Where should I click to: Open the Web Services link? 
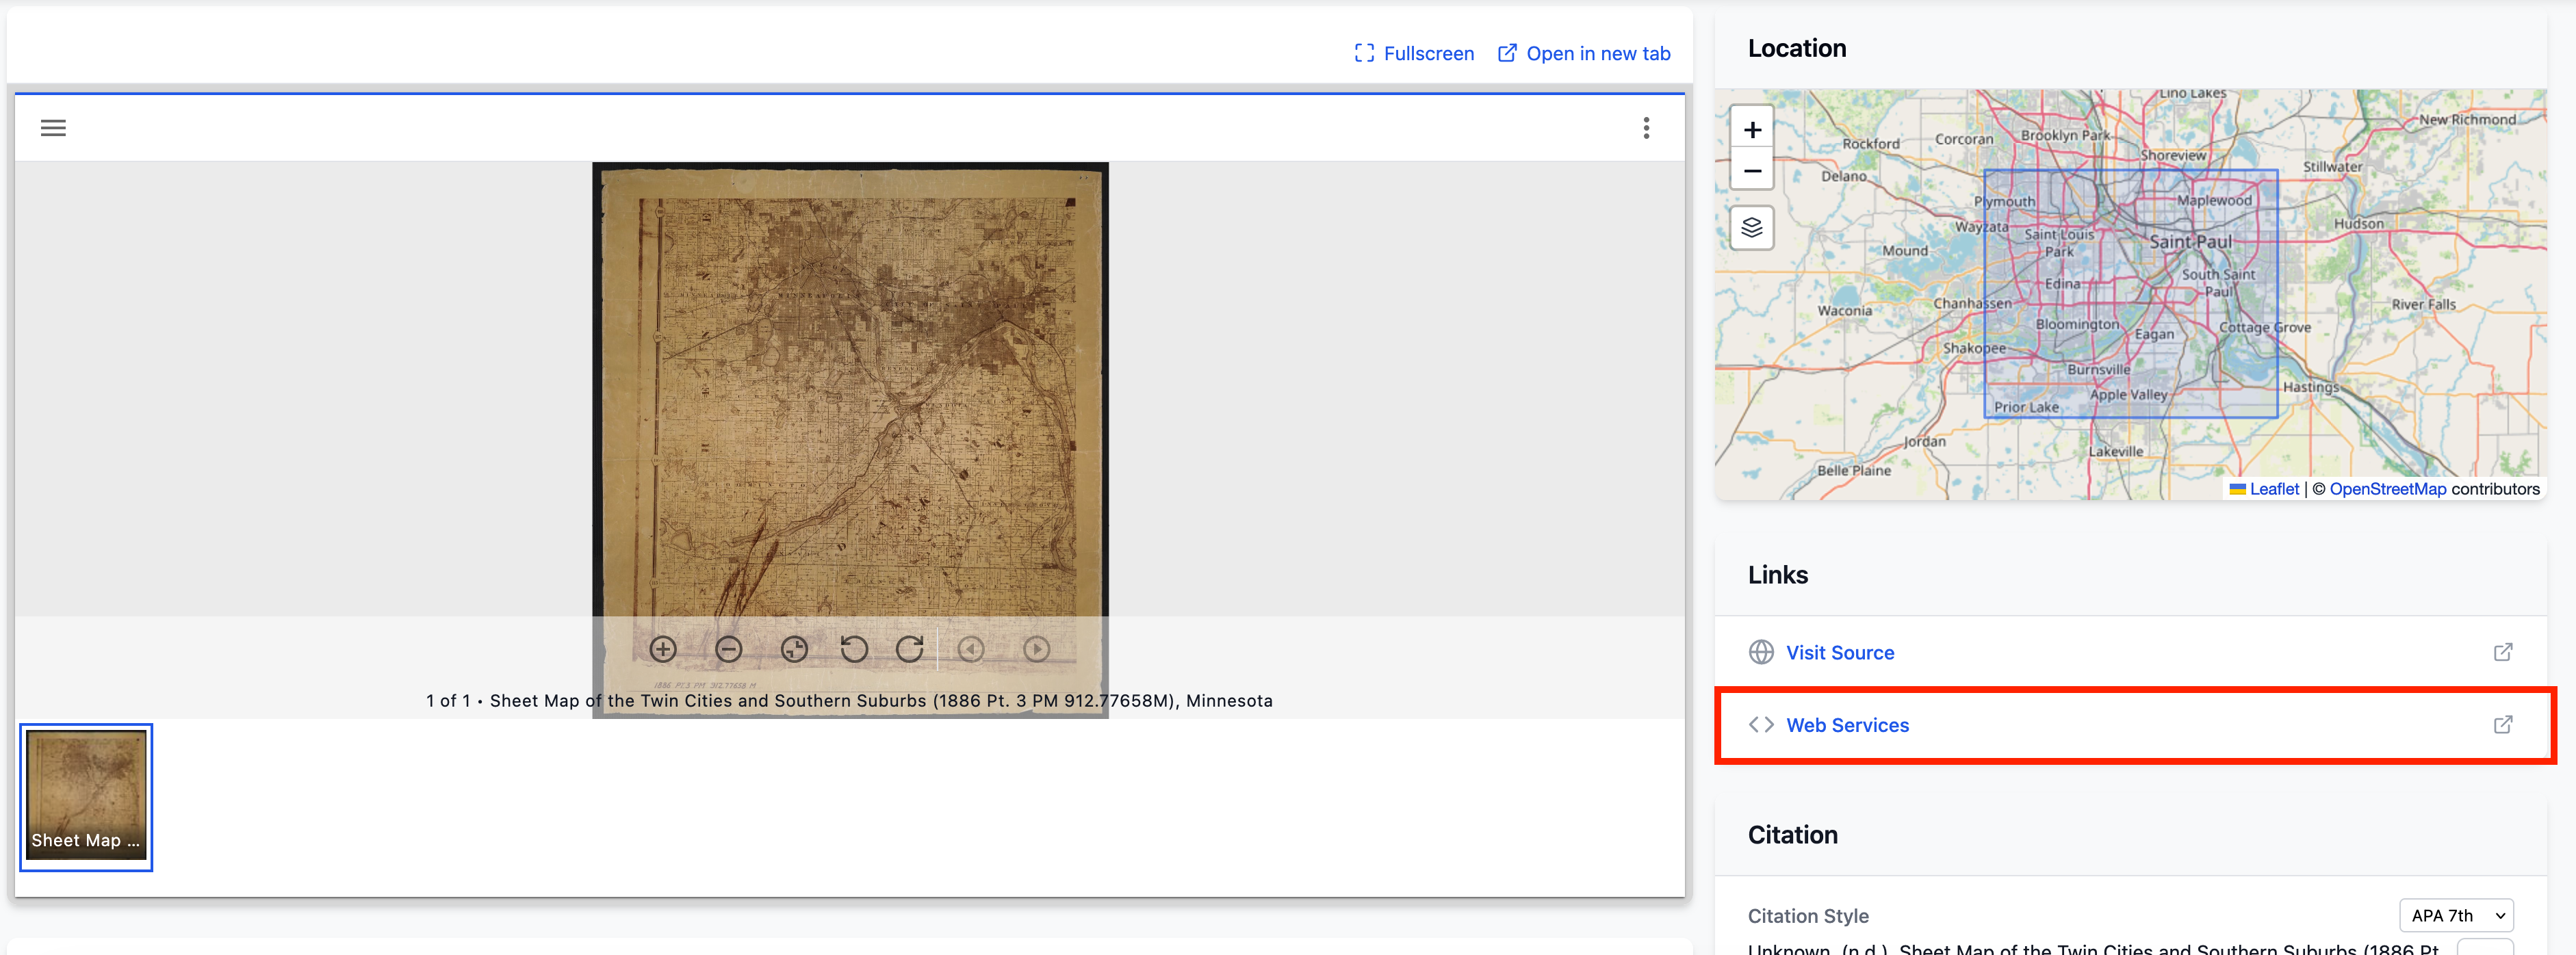(x=1847, y=725)
